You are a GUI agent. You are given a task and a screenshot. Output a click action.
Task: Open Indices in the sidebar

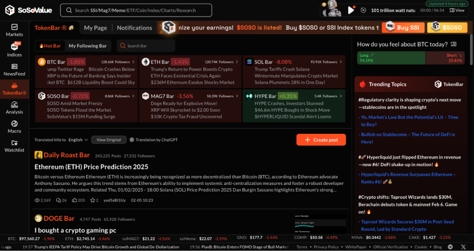[14, 50]
